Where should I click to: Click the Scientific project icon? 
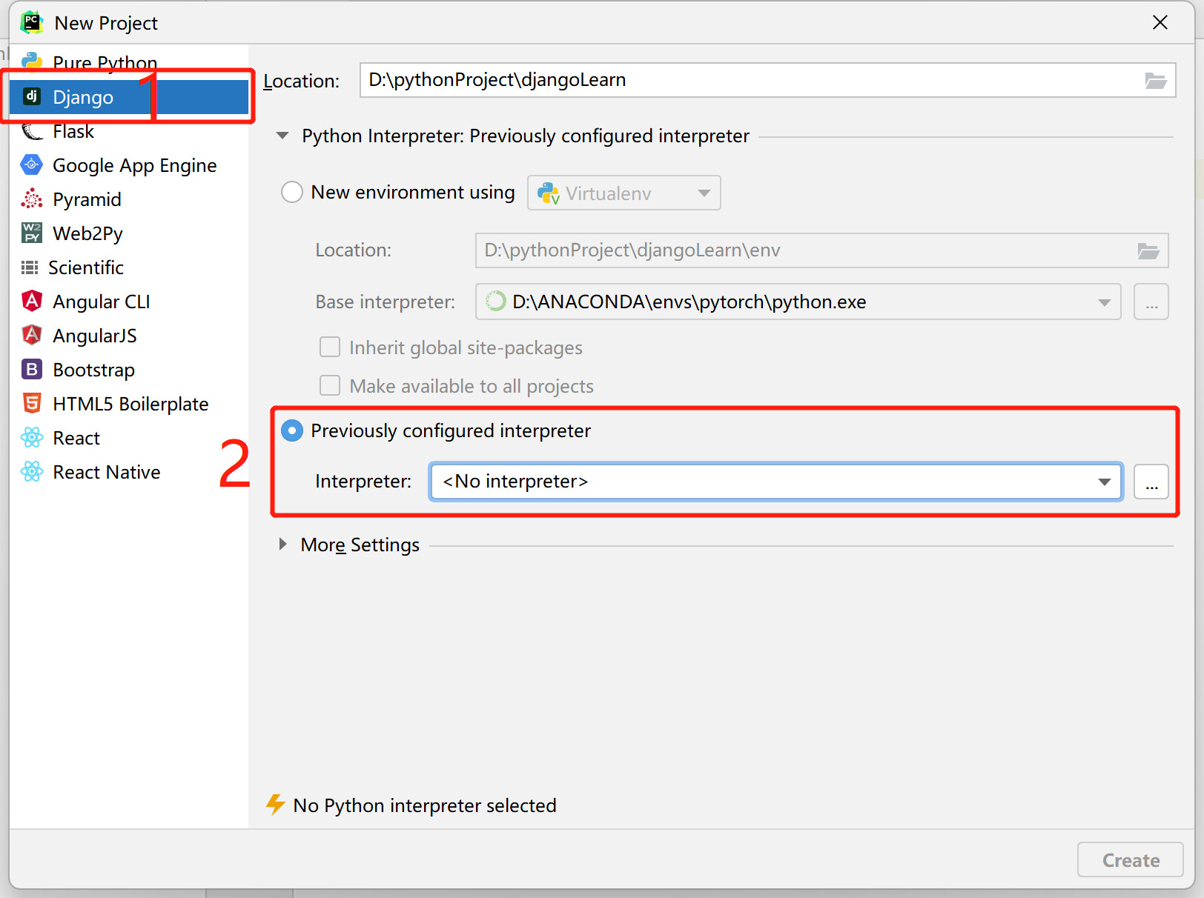tap(30, 267)
